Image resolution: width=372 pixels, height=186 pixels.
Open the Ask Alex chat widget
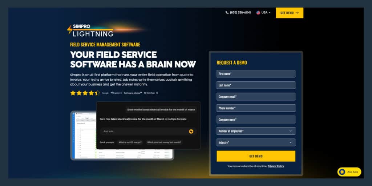tap(349, 172)
